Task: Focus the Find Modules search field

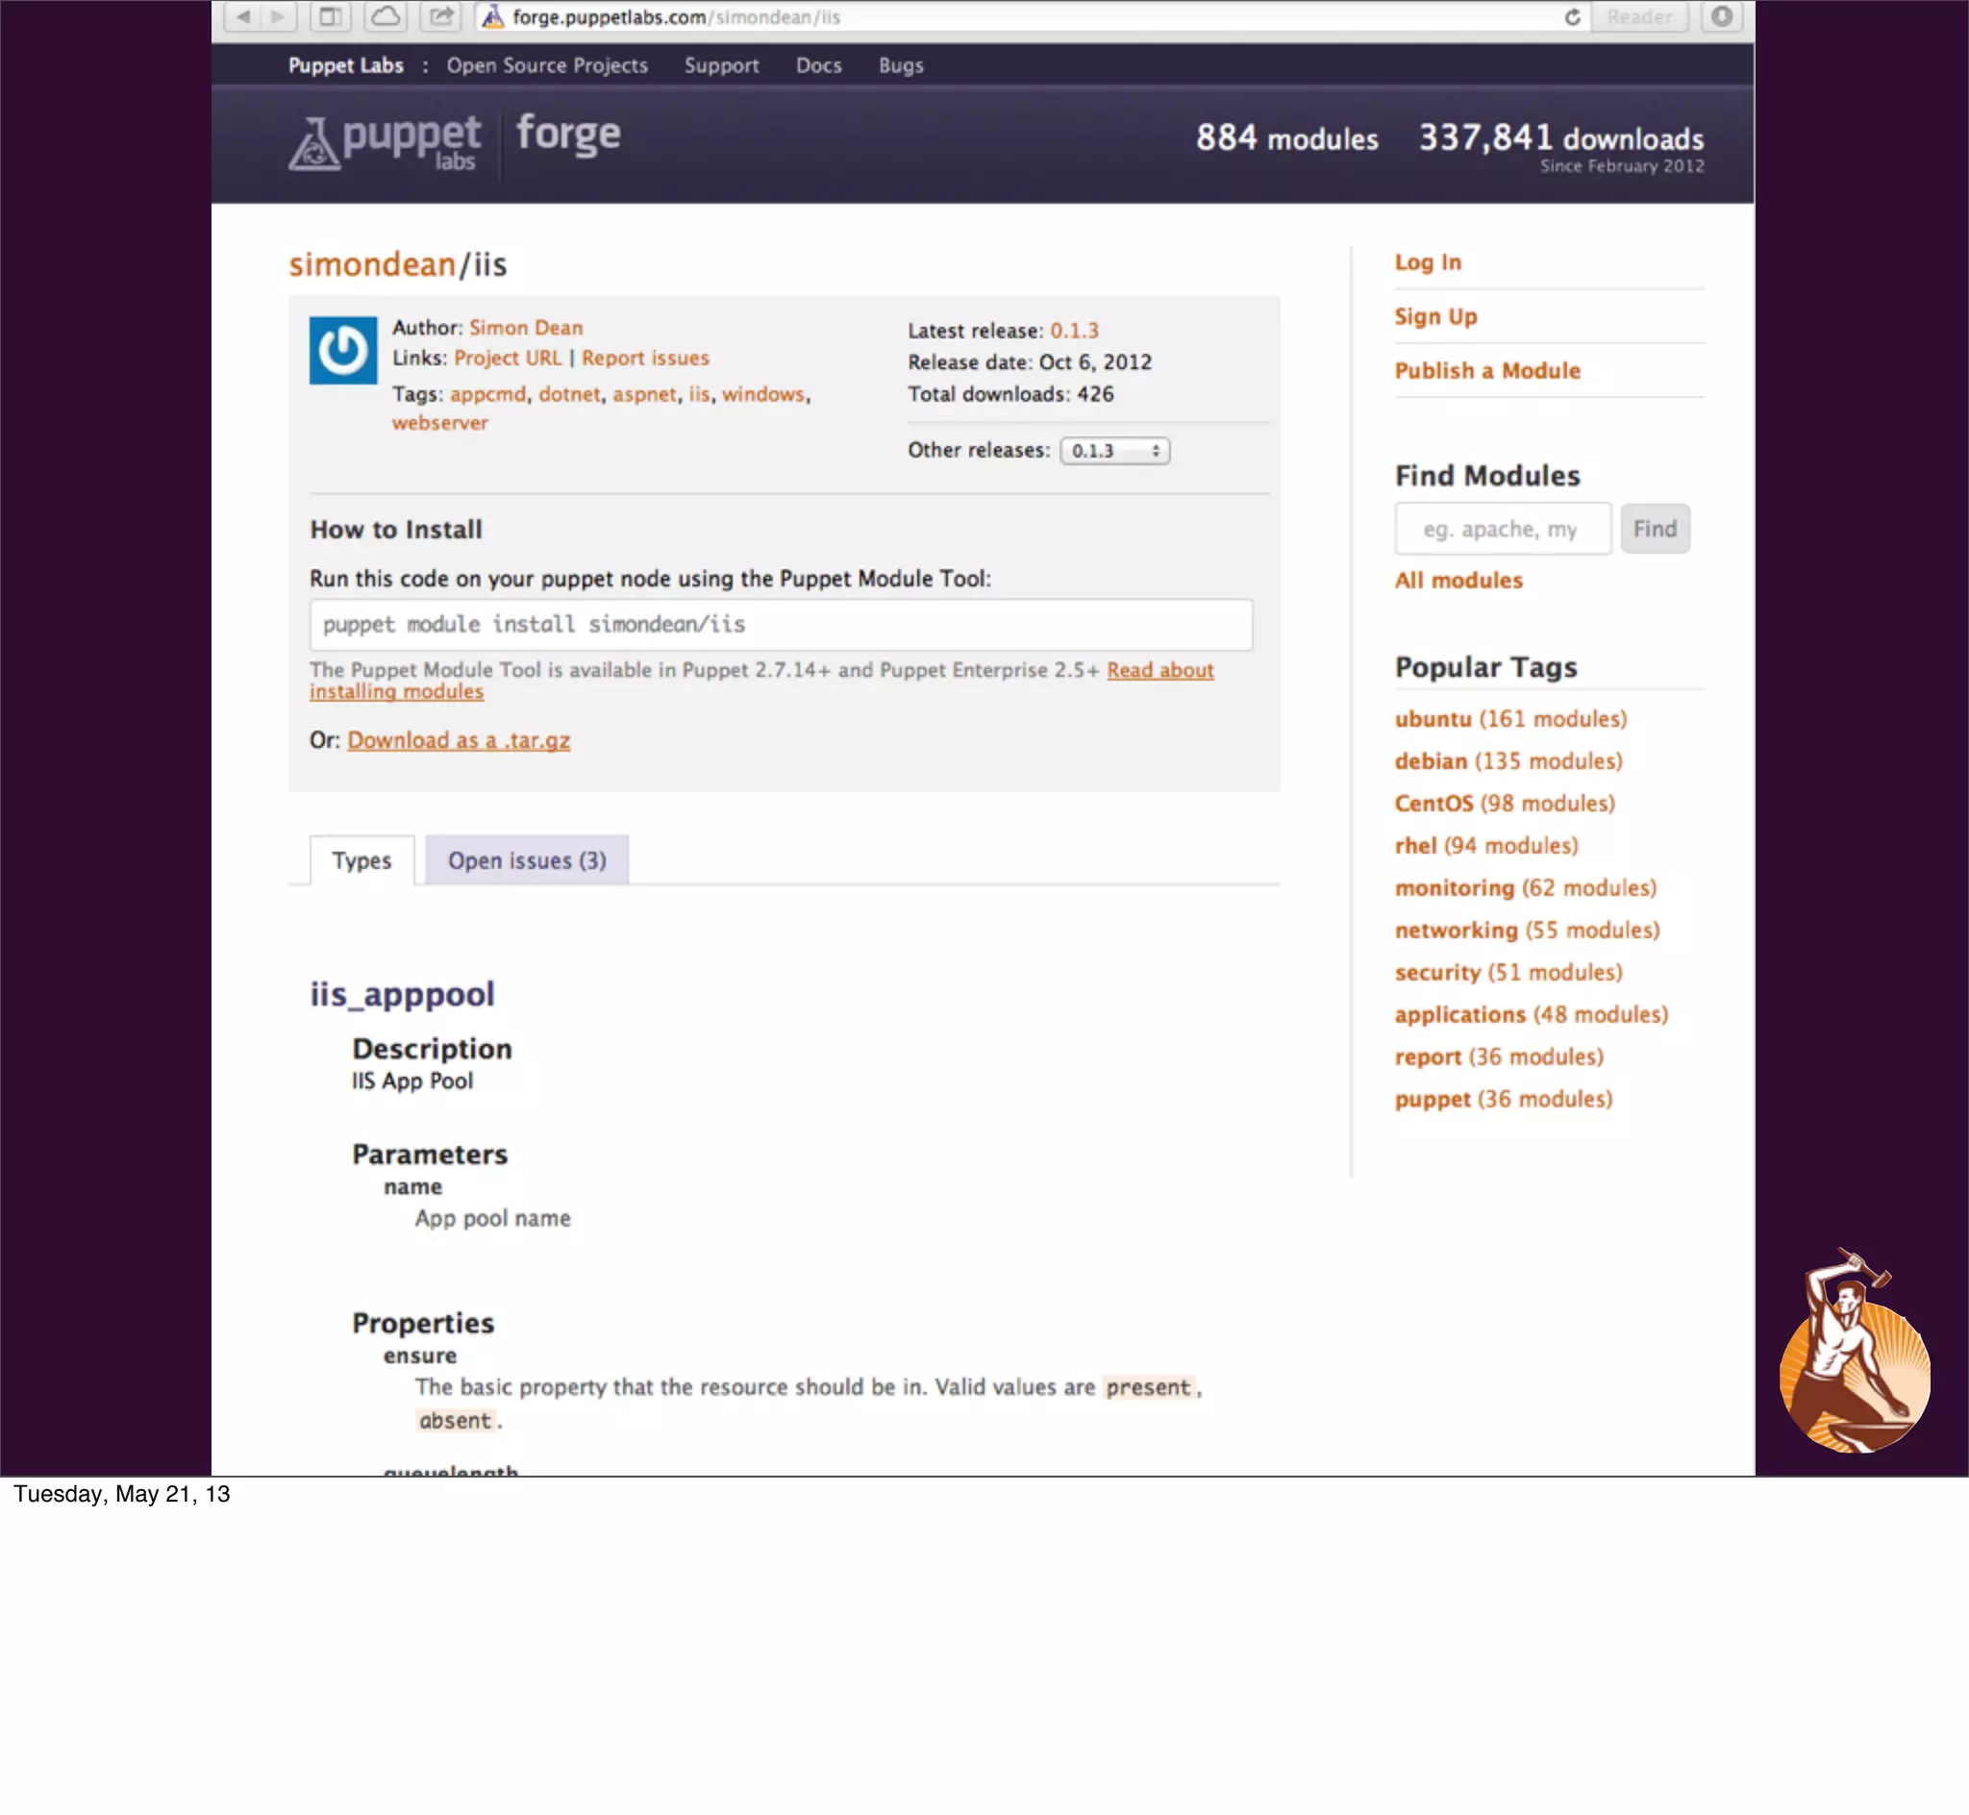Action: (x=1502, y=530)
